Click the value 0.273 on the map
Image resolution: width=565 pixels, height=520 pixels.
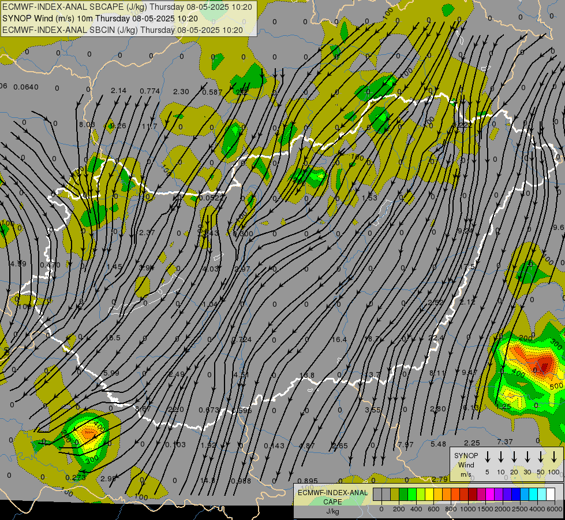(76, 478)
